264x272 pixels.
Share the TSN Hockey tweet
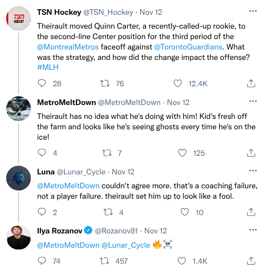[251, 83]
